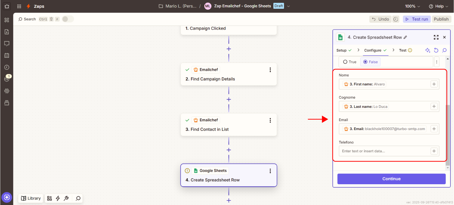Toggle the switch next to Search

67,19
